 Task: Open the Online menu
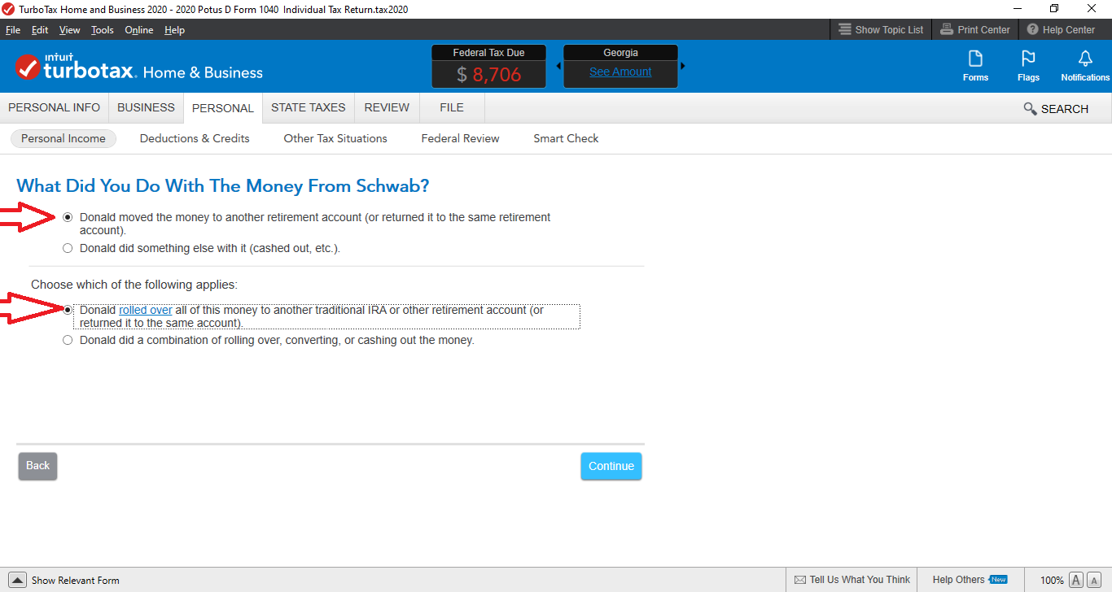(x=139, y=30)
